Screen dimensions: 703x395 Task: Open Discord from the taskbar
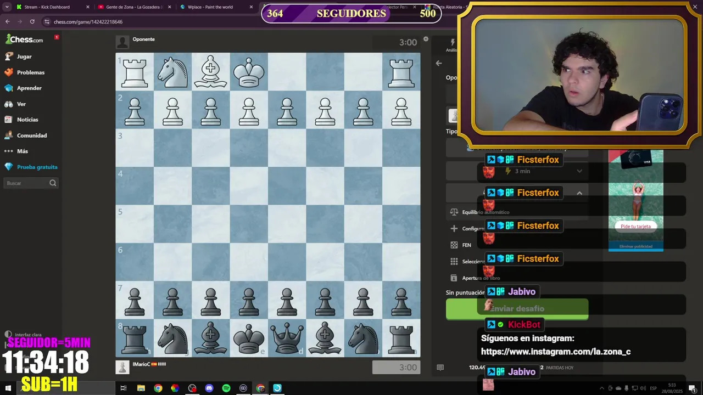click(x=209, y=388)
